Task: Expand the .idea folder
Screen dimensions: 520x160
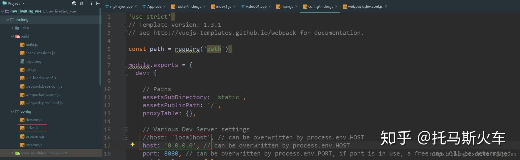Action: tap(12, 28)
